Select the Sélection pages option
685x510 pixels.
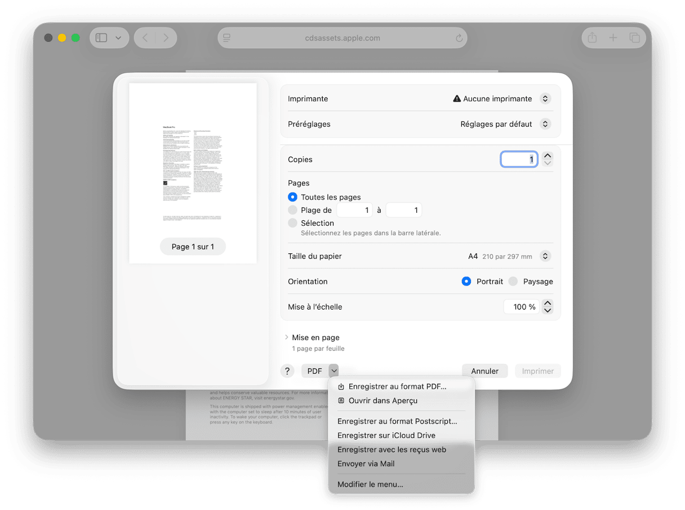tap(292, 222)
